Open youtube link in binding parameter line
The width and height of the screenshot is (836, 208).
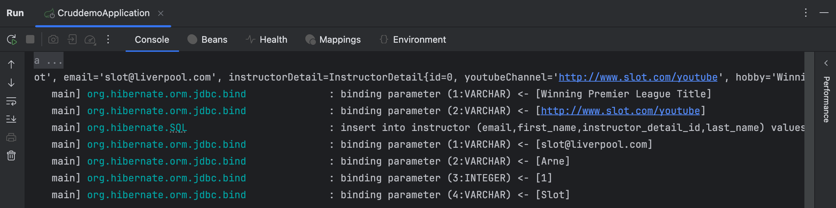pos(620,111)
